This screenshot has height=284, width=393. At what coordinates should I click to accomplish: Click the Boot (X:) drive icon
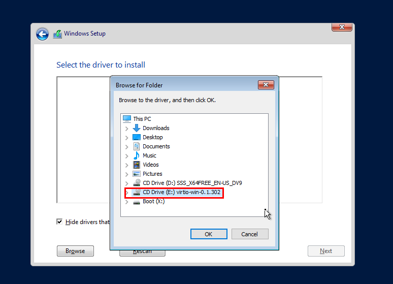137,202
